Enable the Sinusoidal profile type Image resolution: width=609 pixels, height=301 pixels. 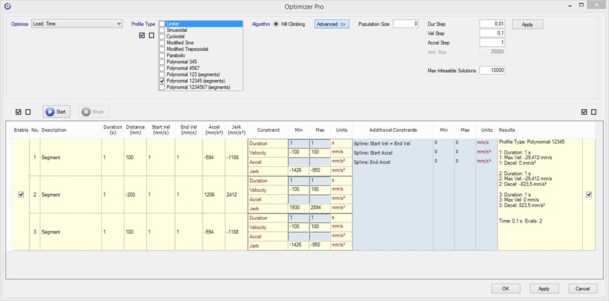pos(162,30)
